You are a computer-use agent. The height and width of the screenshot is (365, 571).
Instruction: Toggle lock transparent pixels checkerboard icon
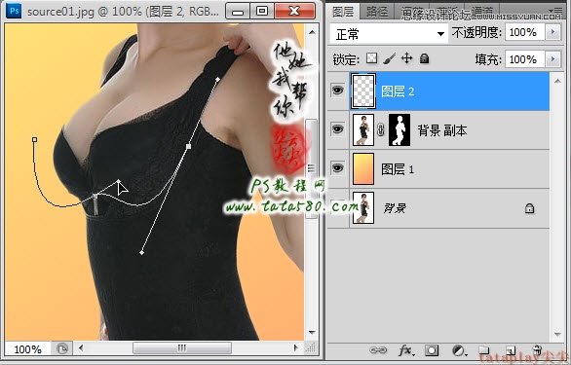[x=371, y=57]
